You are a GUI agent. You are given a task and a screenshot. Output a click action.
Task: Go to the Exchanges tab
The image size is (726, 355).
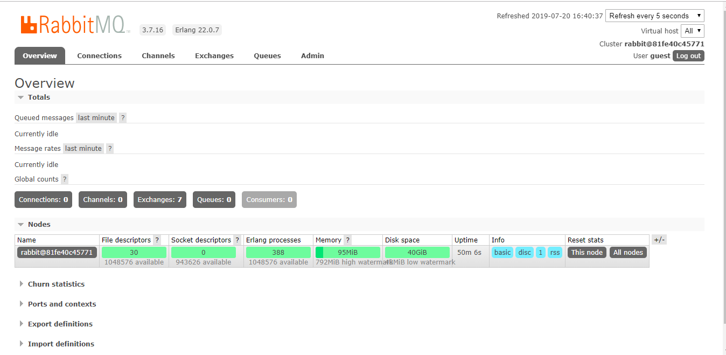pyautogui.click(x=214, y=56)
